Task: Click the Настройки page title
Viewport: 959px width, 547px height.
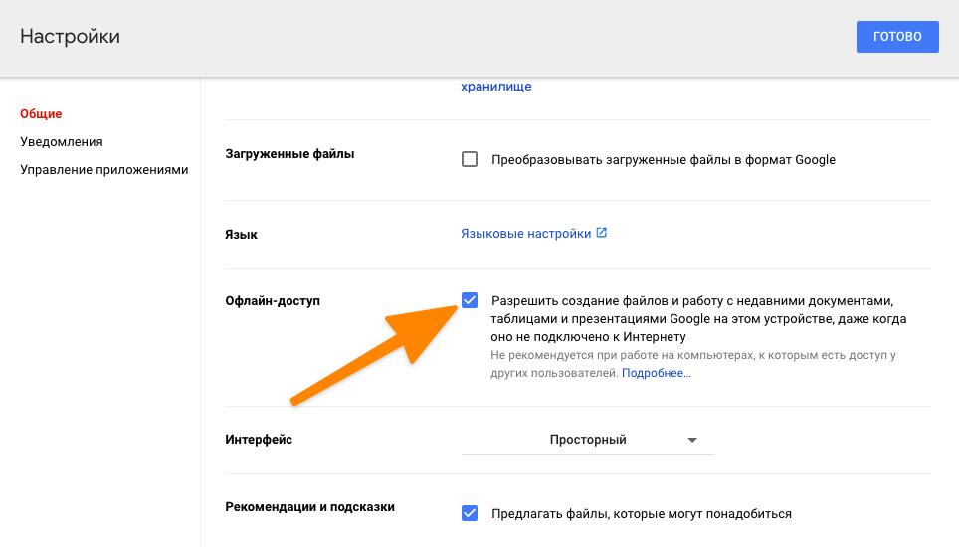Action: click(x=70, y=37)
